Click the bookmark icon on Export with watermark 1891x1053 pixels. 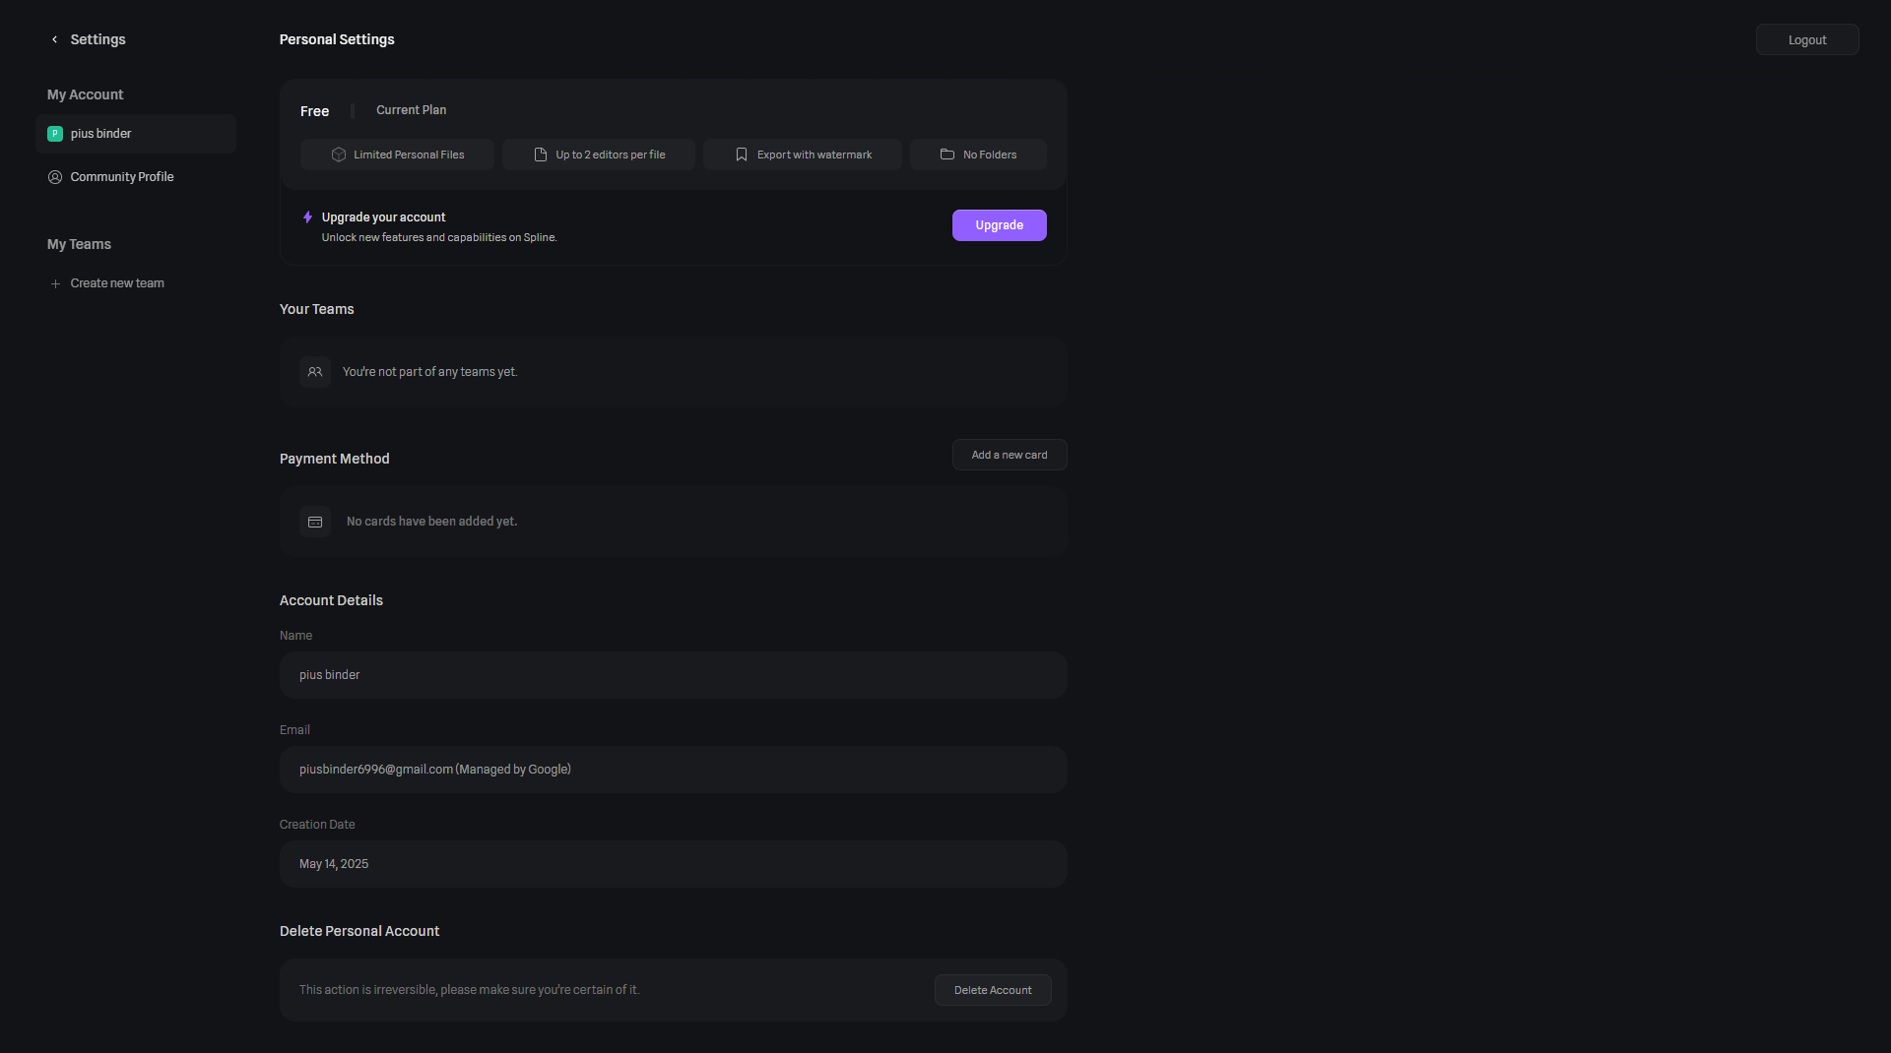tap(742, 155)
